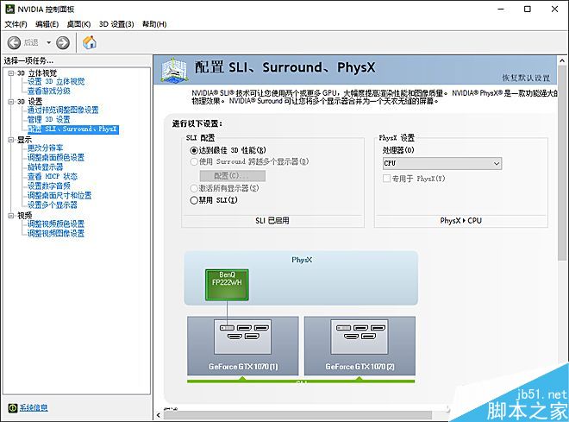The height and width of the screenshot is (422, 569).
Task: Open the 桌面(K) menu
Action: (x=78, y=24)
